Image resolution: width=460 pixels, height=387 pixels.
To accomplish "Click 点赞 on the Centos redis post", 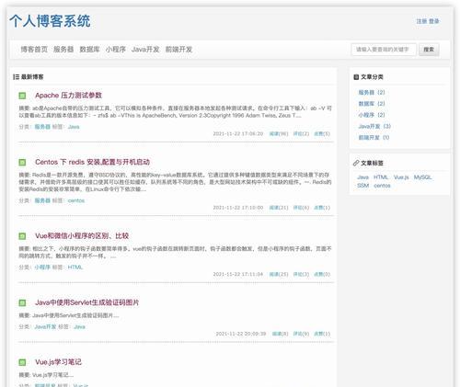I will [322, 208].
